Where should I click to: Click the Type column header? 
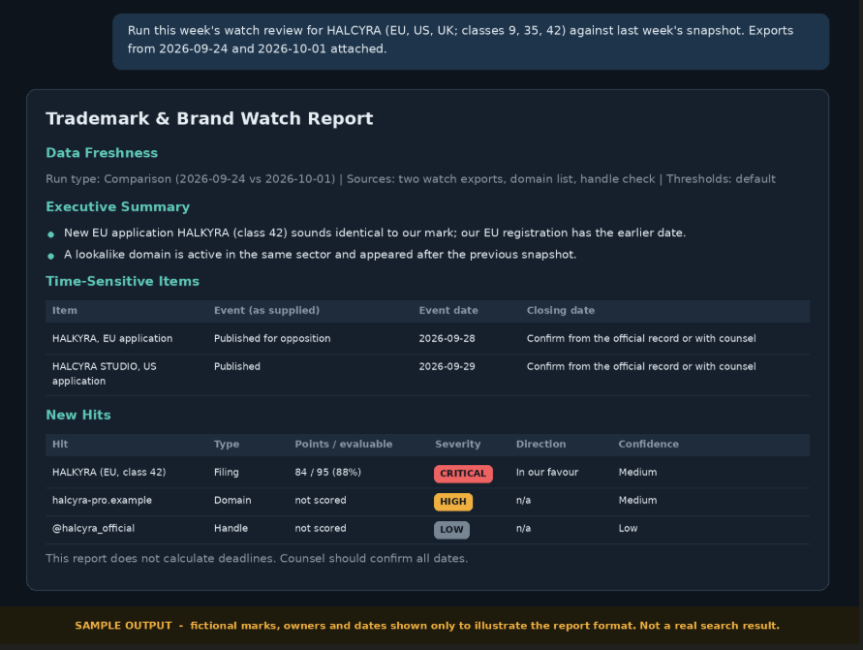point(227,445)
